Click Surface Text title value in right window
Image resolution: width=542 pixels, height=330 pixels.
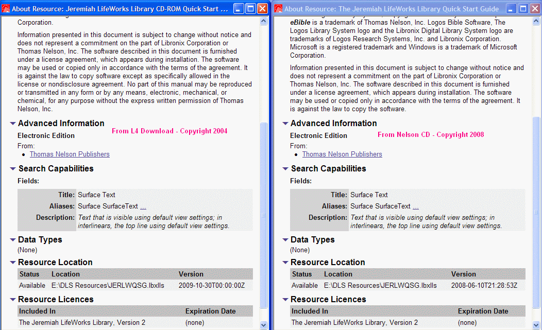(x=369, y=195)
